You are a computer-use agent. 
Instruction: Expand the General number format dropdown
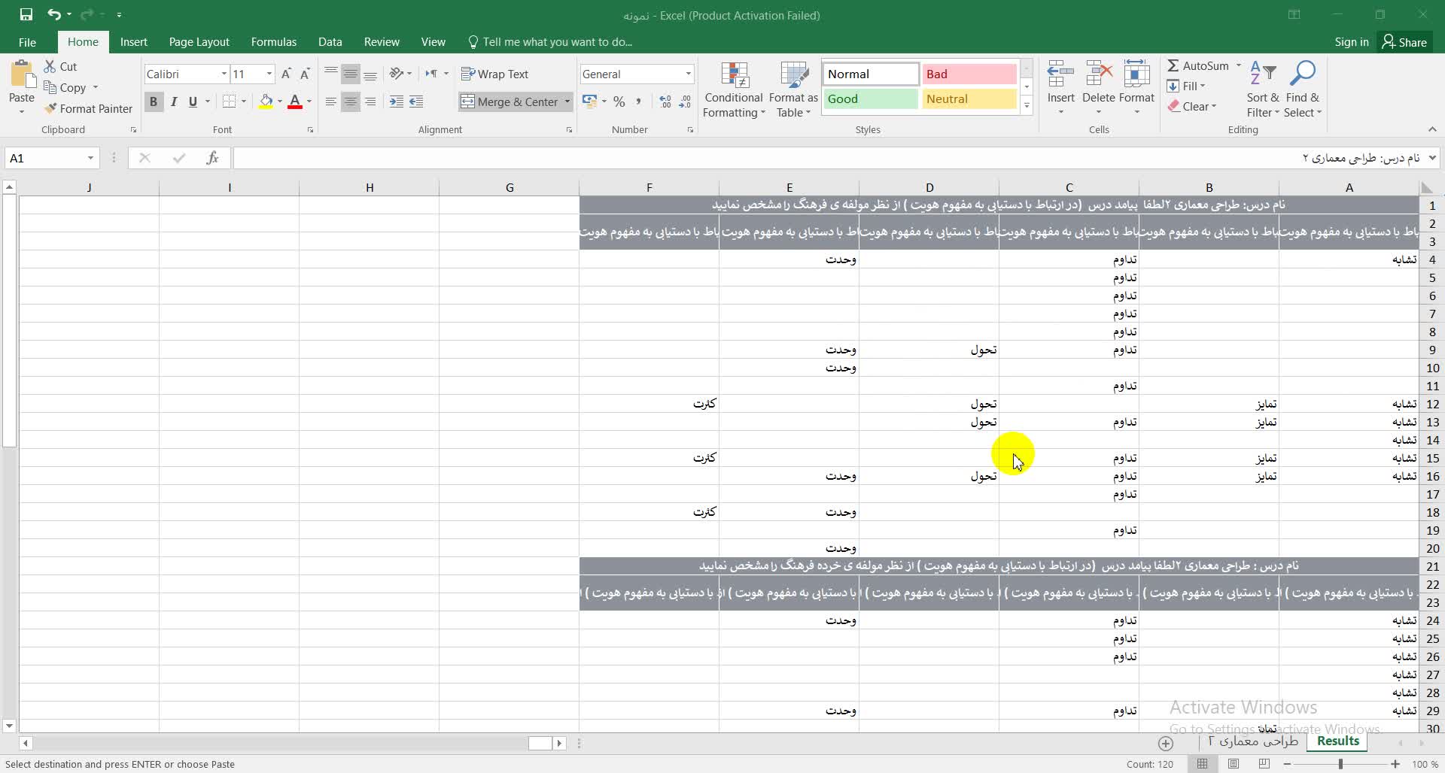tap(688, 74)
